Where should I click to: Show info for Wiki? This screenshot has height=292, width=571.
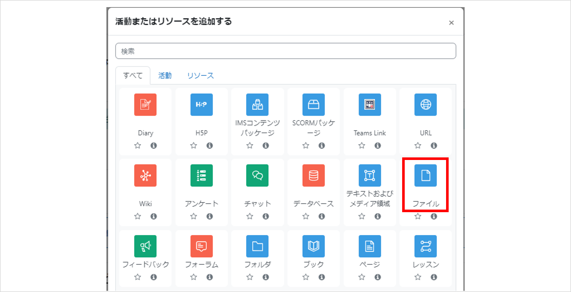pos(154,216)
